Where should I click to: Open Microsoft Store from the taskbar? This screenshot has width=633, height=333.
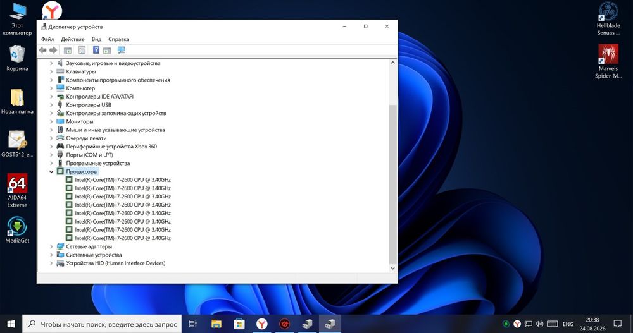[x=239, y=324]
